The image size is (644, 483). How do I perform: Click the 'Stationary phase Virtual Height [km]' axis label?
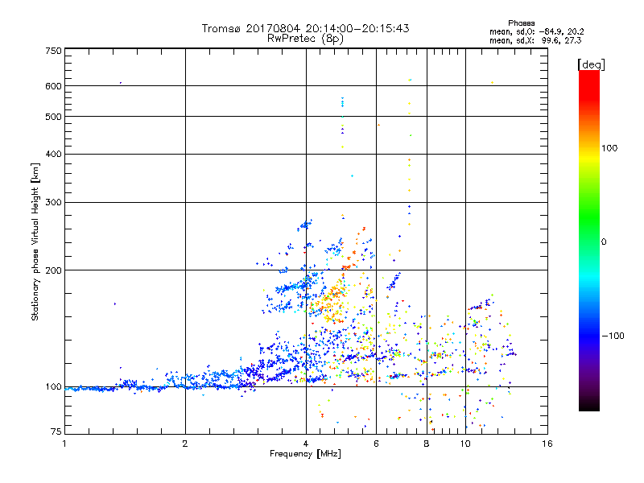[x=35, y=242]
